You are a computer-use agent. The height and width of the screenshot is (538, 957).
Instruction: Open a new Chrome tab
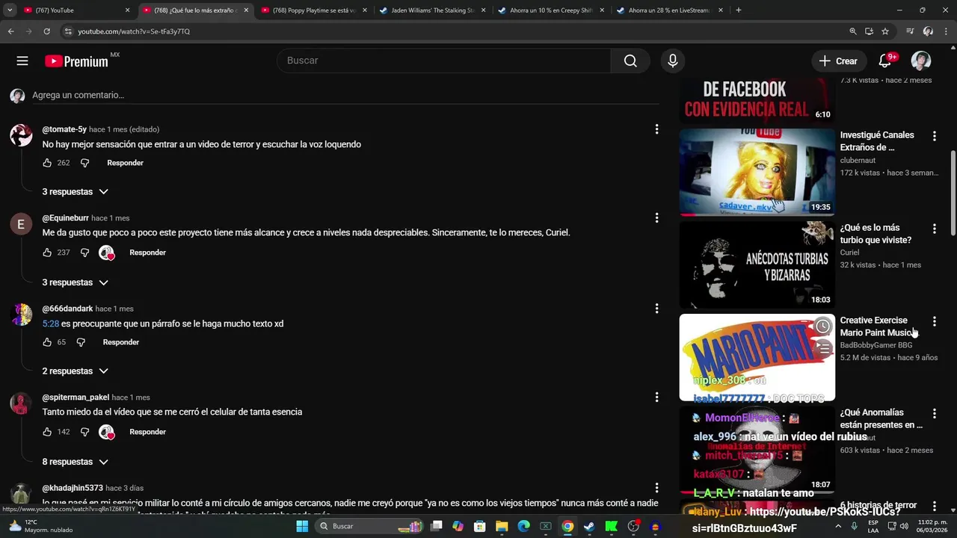pyautogui.click(x=739, y=10)
